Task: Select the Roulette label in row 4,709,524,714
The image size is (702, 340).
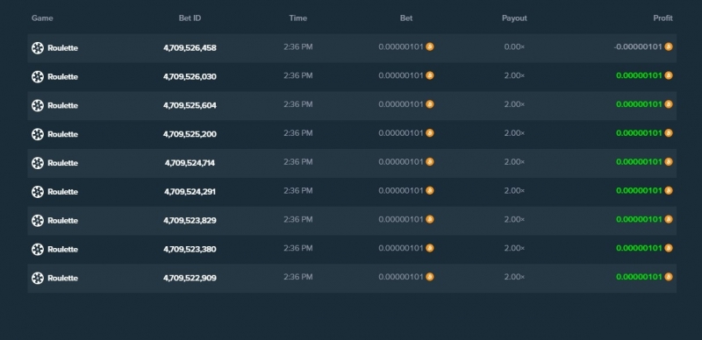Action: click(x=62, y=163)
